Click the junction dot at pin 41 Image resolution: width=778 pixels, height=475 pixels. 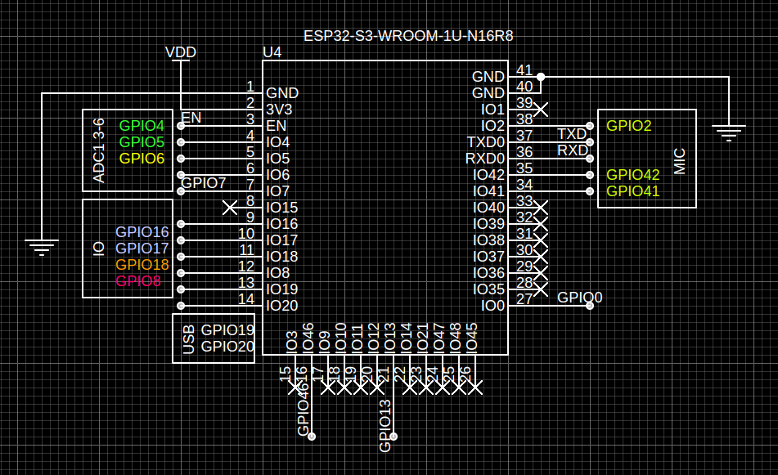pos(541,77)
